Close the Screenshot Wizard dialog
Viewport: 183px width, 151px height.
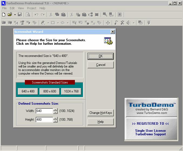113,32
